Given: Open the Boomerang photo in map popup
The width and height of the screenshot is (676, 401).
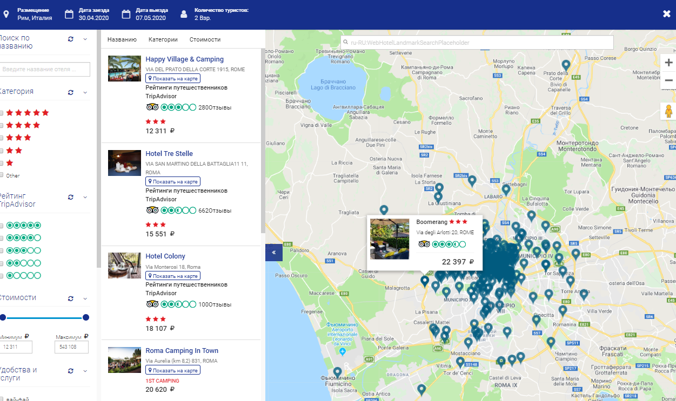Looking at the screenshot, I should coord(390,239).
